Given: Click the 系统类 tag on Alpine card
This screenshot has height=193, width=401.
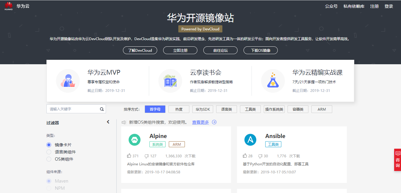Looking at the screenshot, I should (x=157, y=144).
